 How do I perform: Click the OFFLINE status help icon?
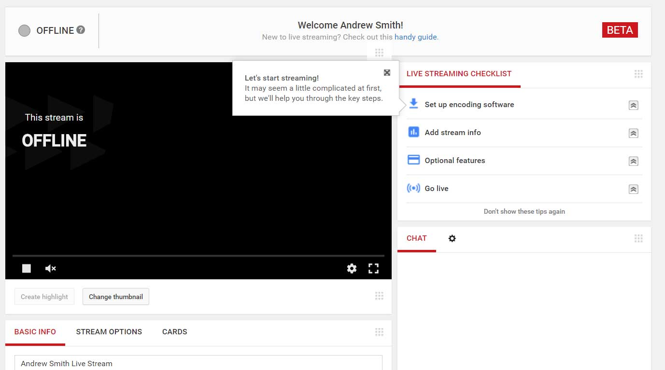pos(81,30)
